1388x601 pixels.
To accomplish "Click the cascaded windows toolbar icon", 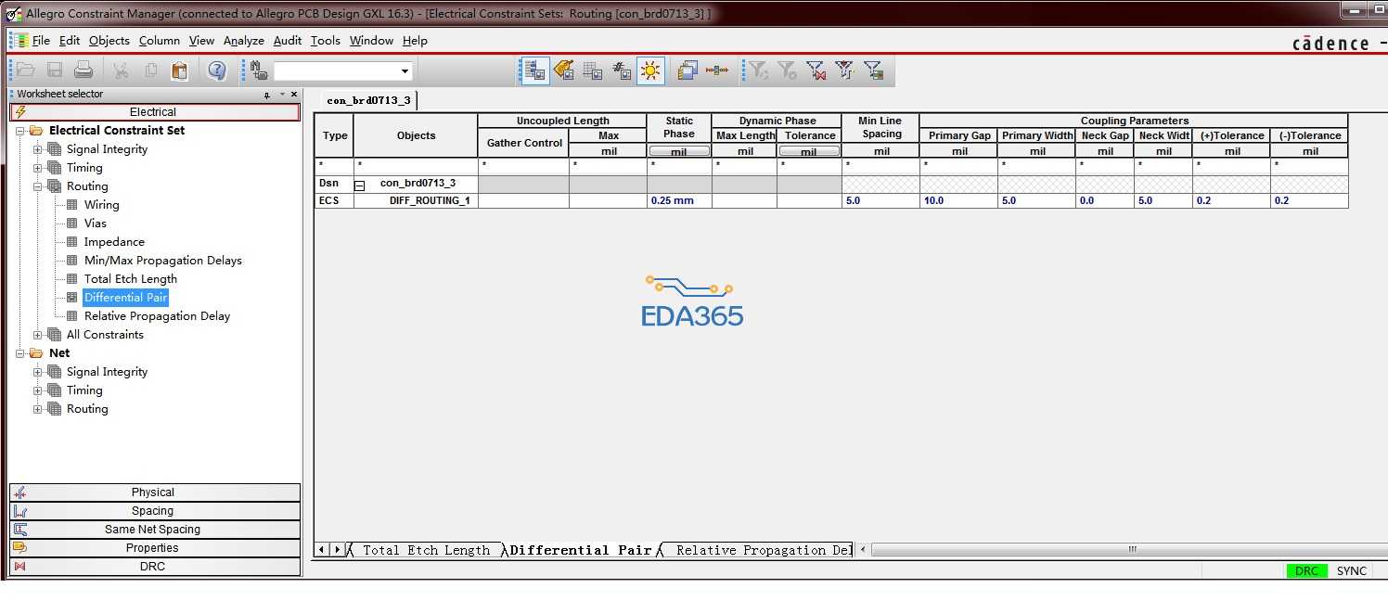I will (x=688, y=70).
